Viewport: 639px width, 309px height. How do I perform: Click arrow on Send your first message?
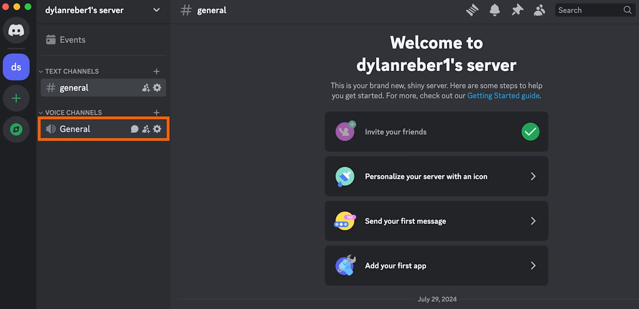[x=533, y=221]
